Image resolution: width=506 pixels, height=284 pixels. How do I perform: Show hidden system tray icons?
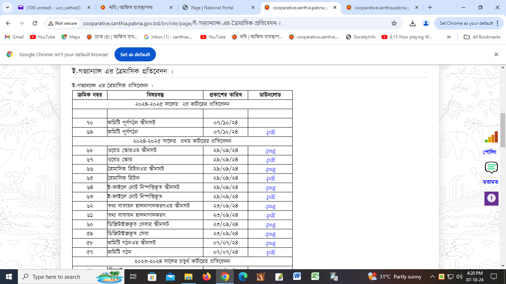tap(432, 277)
